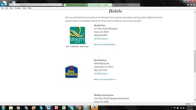This screenshot has height=110, width=196.
Task: Open File Explorer from the taskbar
Action: [11, 108]
